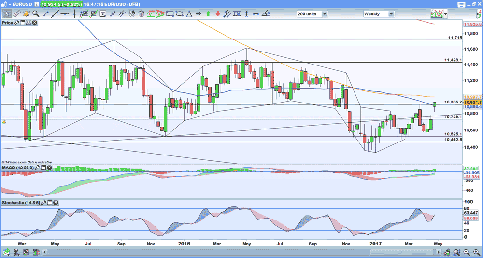Select the Fibonacci percentage retracement tool
The height and width of the screenshot is (258, 483).
point(237,13)
